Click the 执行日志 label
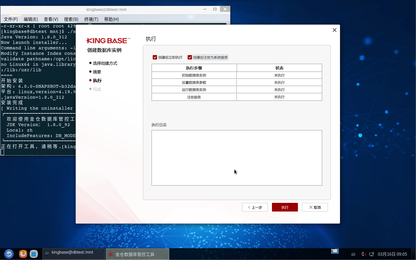The width and height of the screenshot is (416, 260). coord(159,125)
